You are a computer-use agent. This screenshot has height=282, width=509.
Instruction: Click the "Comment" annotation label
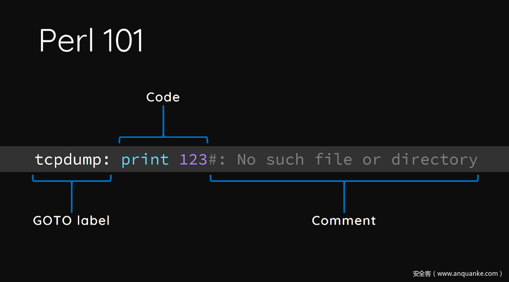click(x=343, y=220)
